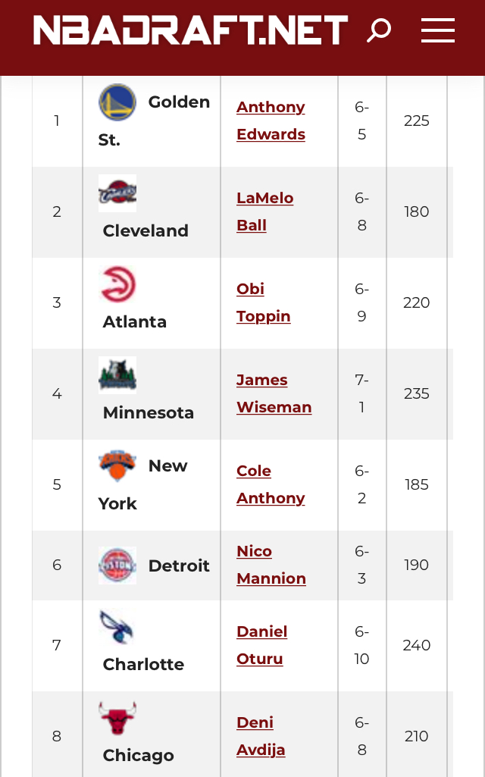The image size is (485, 777).
Task: Click the Charlotte Hornets logo
Action: 117,627
